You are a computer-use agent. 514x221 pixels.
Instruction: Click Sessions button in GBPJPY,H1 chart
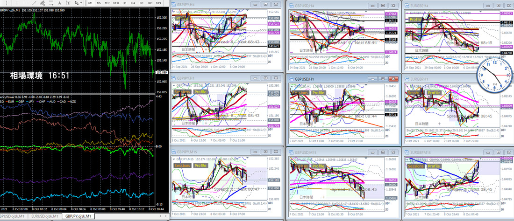point(182,92)
